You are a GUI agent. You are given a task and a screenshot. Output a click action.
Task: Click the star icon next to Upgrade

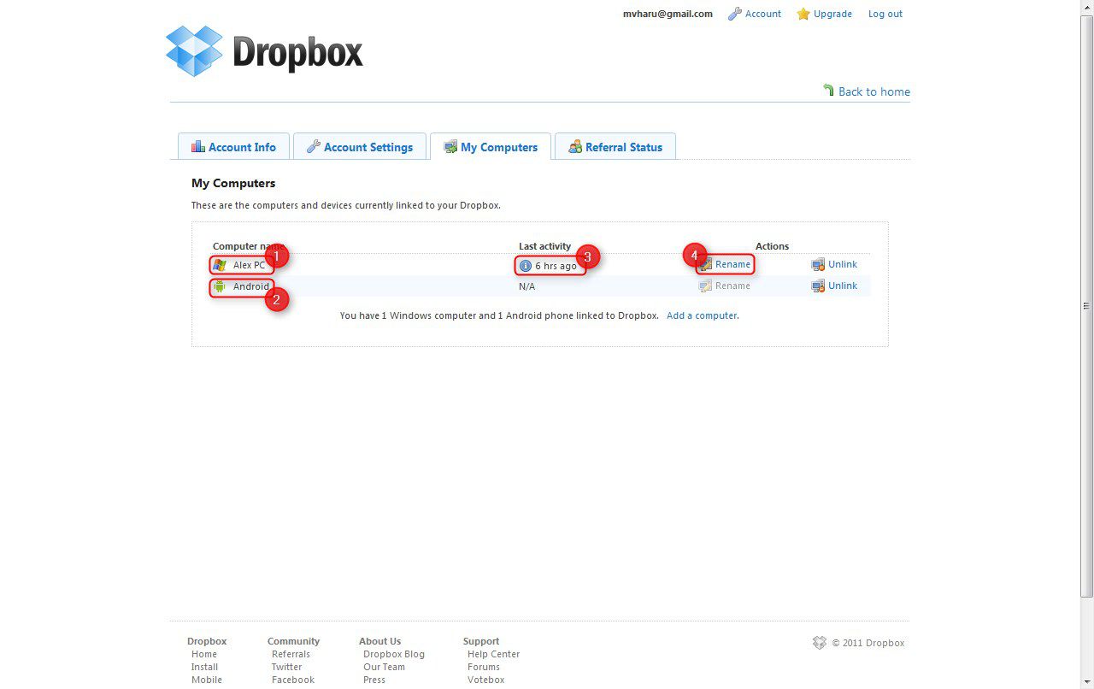pyautogui.click(x=803, y=14)
